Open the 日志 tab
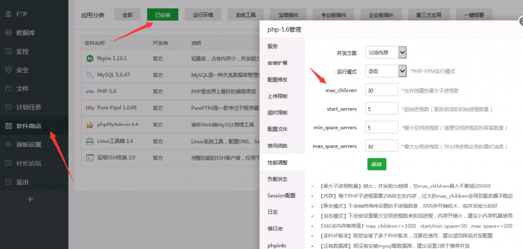 click(282, 212)
